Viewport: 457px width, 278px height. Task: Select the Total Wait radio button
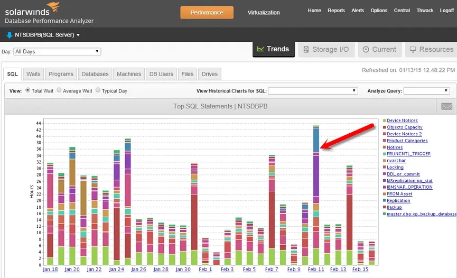tap(27, 90)
